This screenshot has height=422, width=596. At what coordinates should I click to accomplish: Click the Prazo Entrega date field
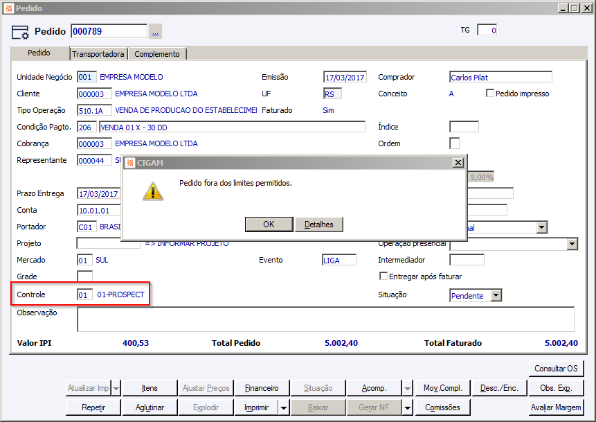point(99,194)
